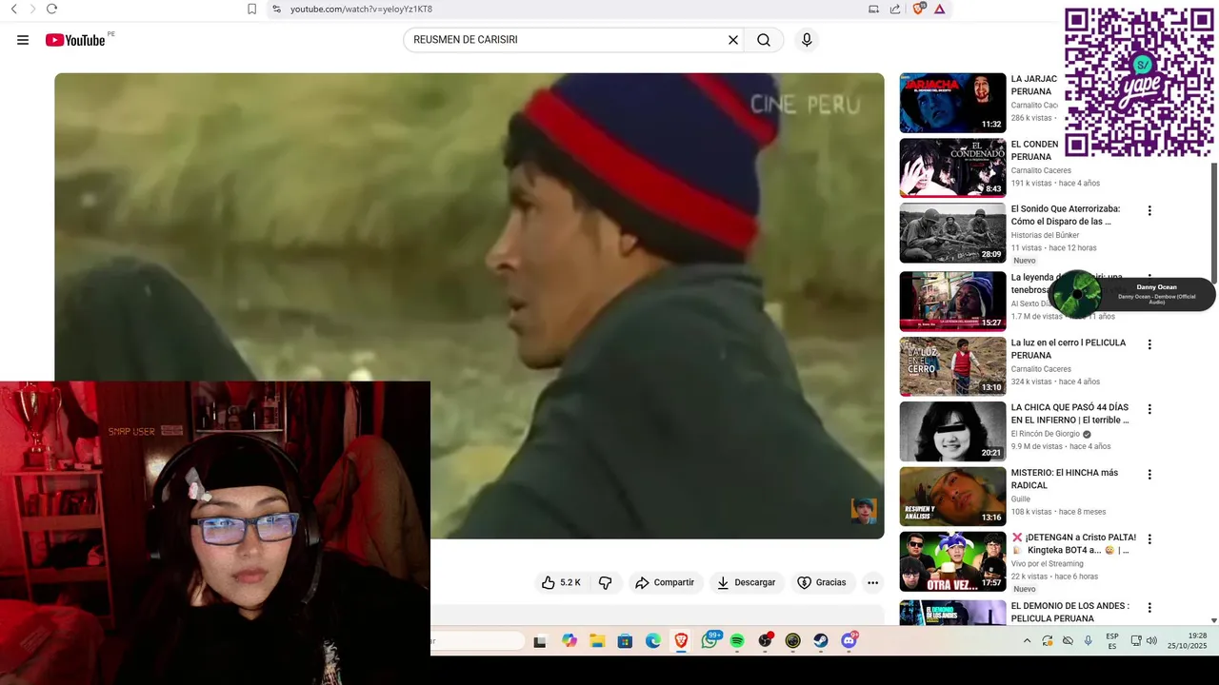Open the 28:09 war sound video thumbnail
This screenshot has width=1219, height=685.
click(x=952, y=232)
